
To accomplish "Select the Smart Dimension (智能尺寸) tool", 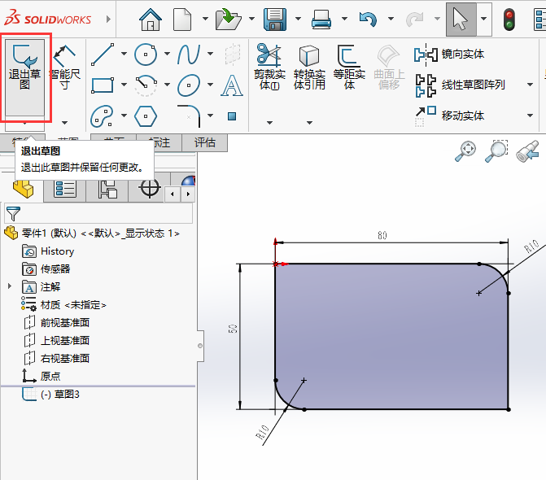I will click(x=64, y=68).
